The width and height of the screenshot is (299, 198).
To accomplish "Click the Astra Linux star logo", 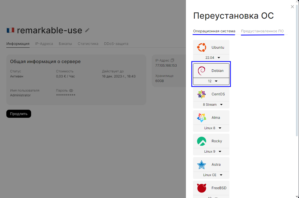I will pos(202,164).
